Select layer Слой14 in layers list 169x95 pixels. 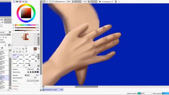pyautogui.click(x=4, y=63)
